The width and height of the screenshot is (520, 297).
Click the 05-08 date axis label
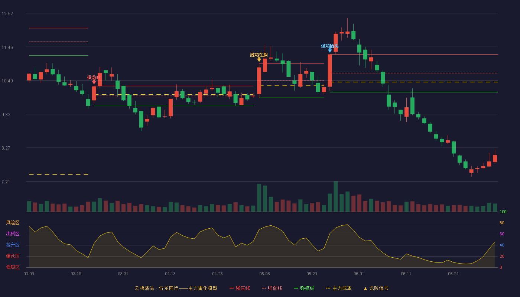[x=264, y=274]
